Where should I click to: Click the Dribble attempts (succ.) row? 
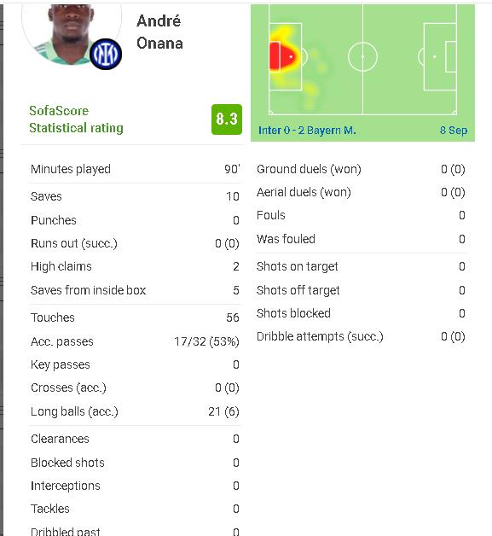point(361,337)
